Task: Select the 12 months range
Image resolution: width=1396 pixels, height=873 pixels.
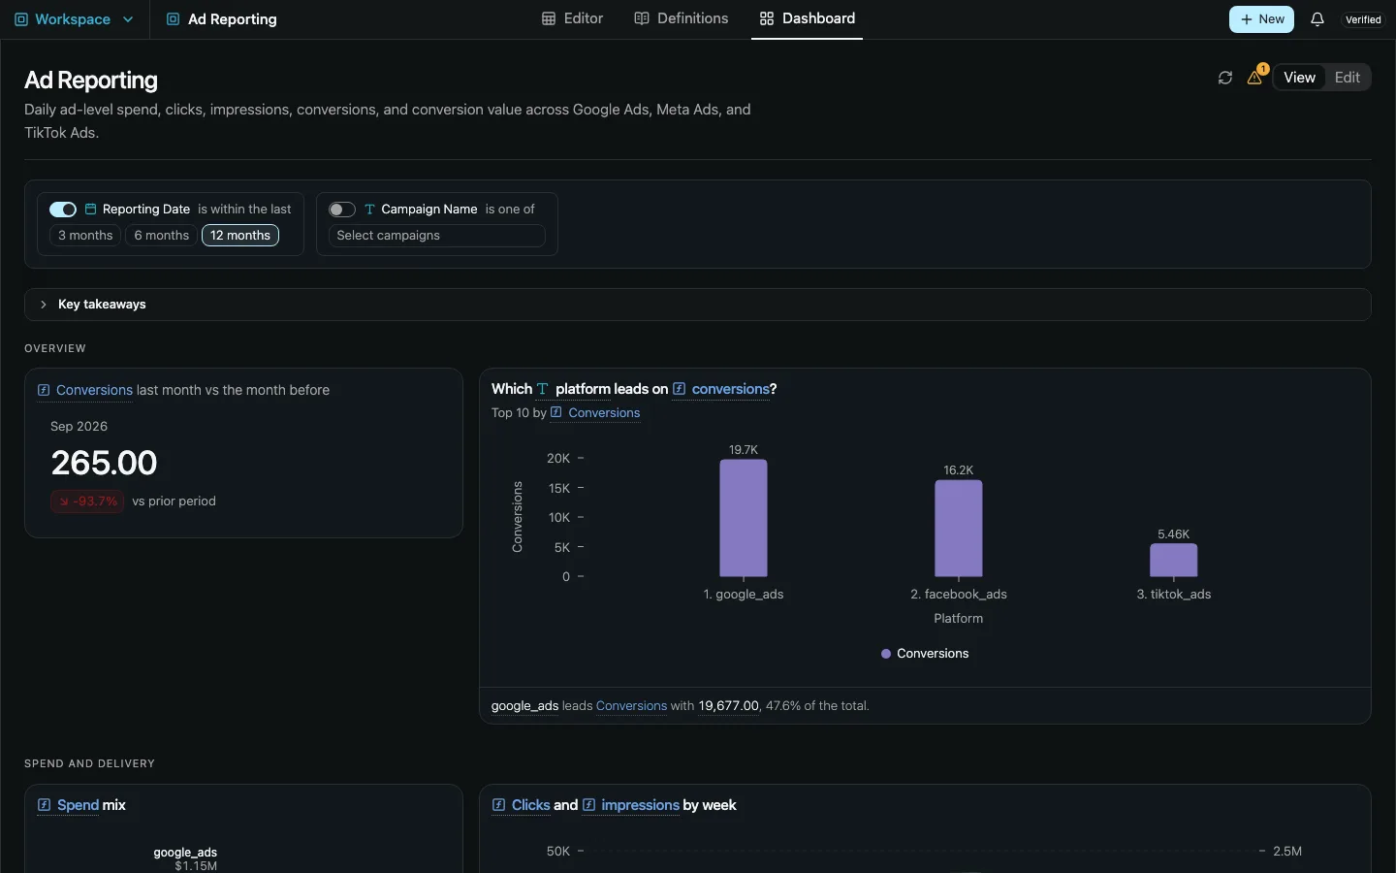Action: pos(240,236)
